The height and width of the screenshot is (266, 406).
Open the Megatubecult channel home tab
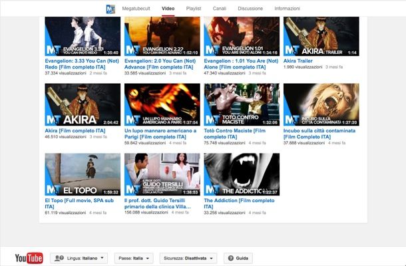(x=136, y=9)
